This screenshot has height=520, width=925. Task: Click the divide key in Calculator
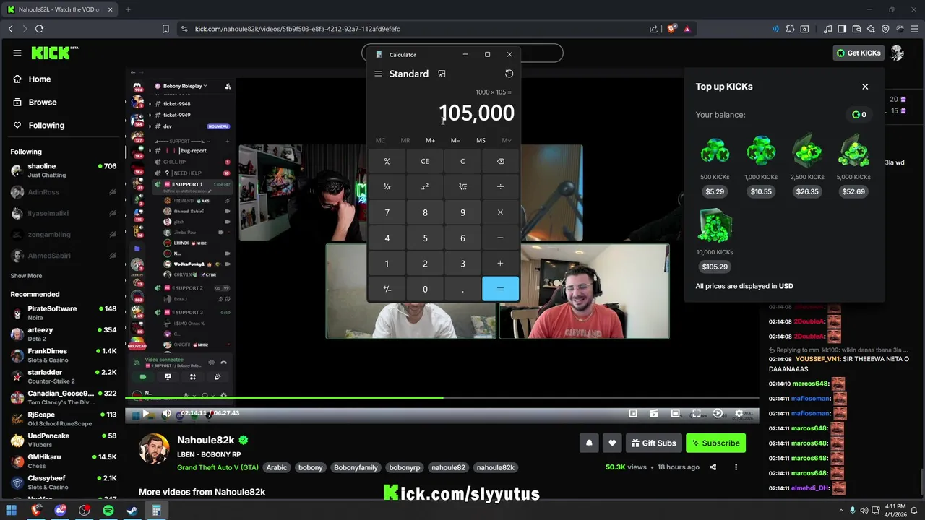[500, 186]
